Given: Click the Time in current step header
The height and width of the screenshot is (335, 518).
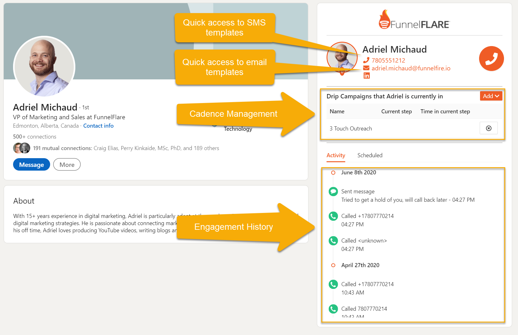Looking at the screenshot, I should click(445, 111).
